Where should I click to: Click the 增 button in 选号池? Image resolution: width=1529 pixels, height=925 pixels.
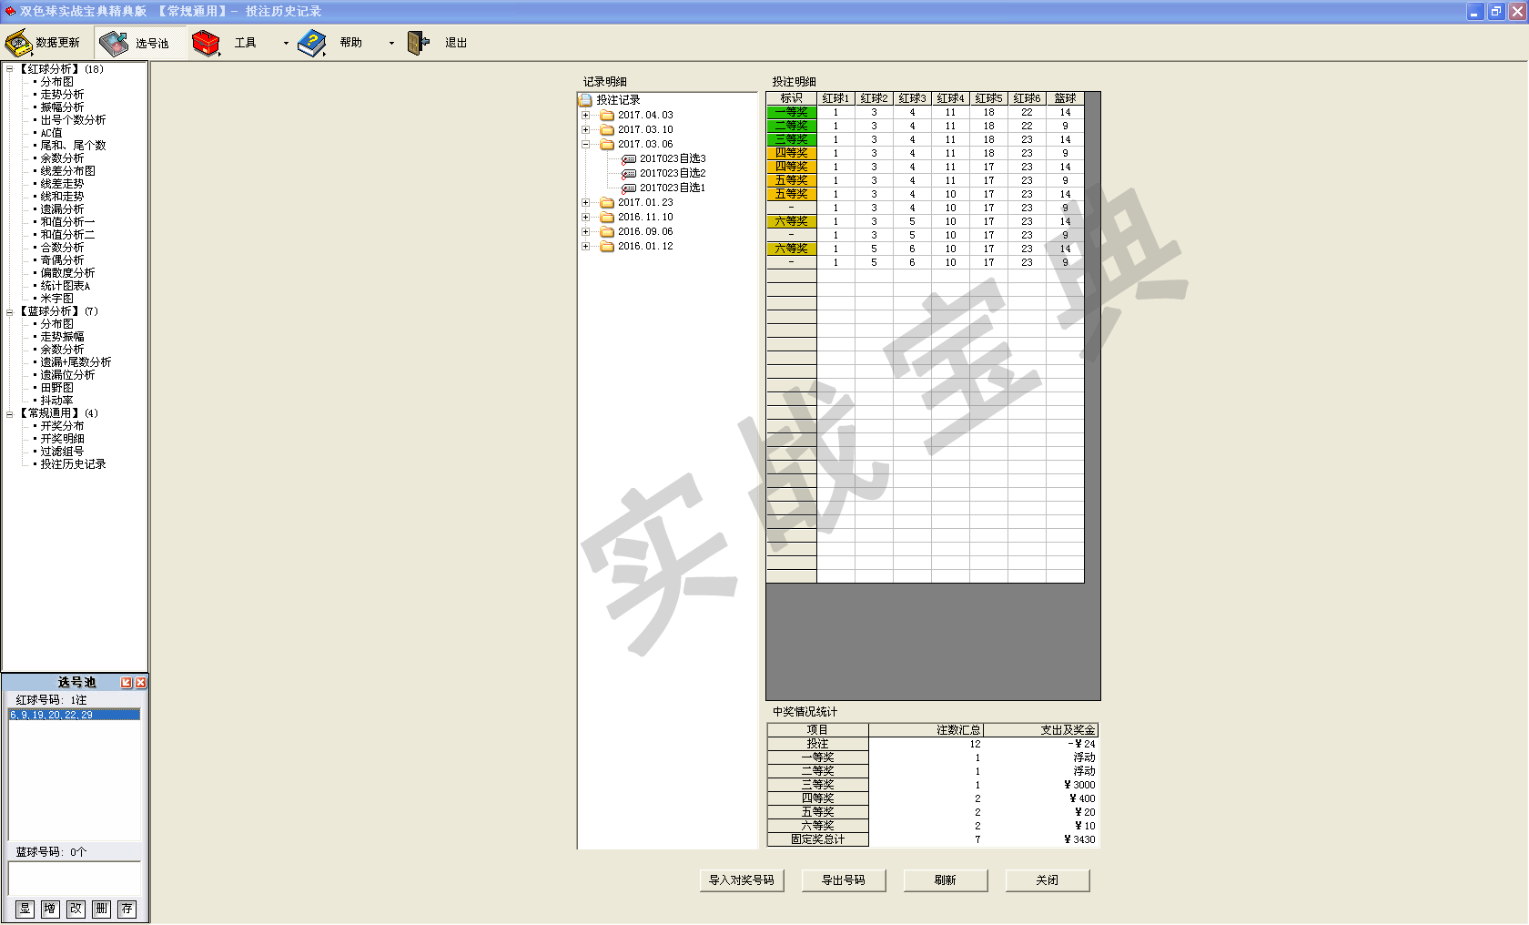50,909
